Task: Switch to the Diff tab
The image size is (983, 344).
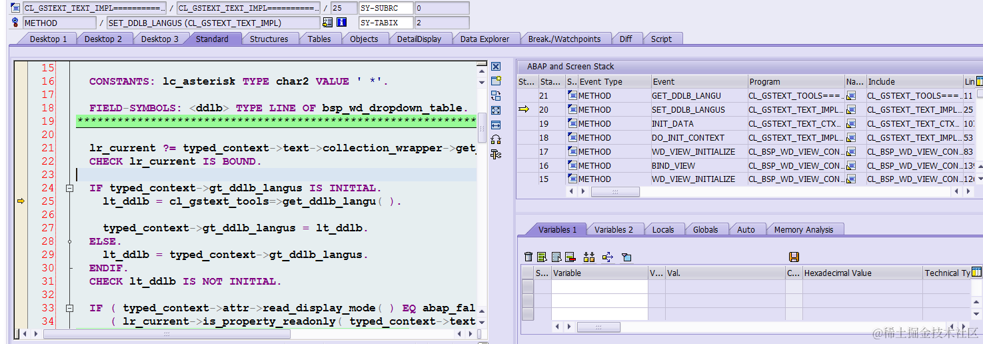Action: point(625,39)
